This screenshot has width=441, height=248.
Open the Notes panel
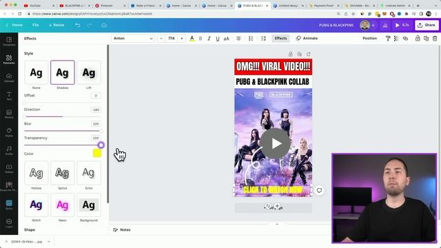pyautogui.click(x=122, y=229)
